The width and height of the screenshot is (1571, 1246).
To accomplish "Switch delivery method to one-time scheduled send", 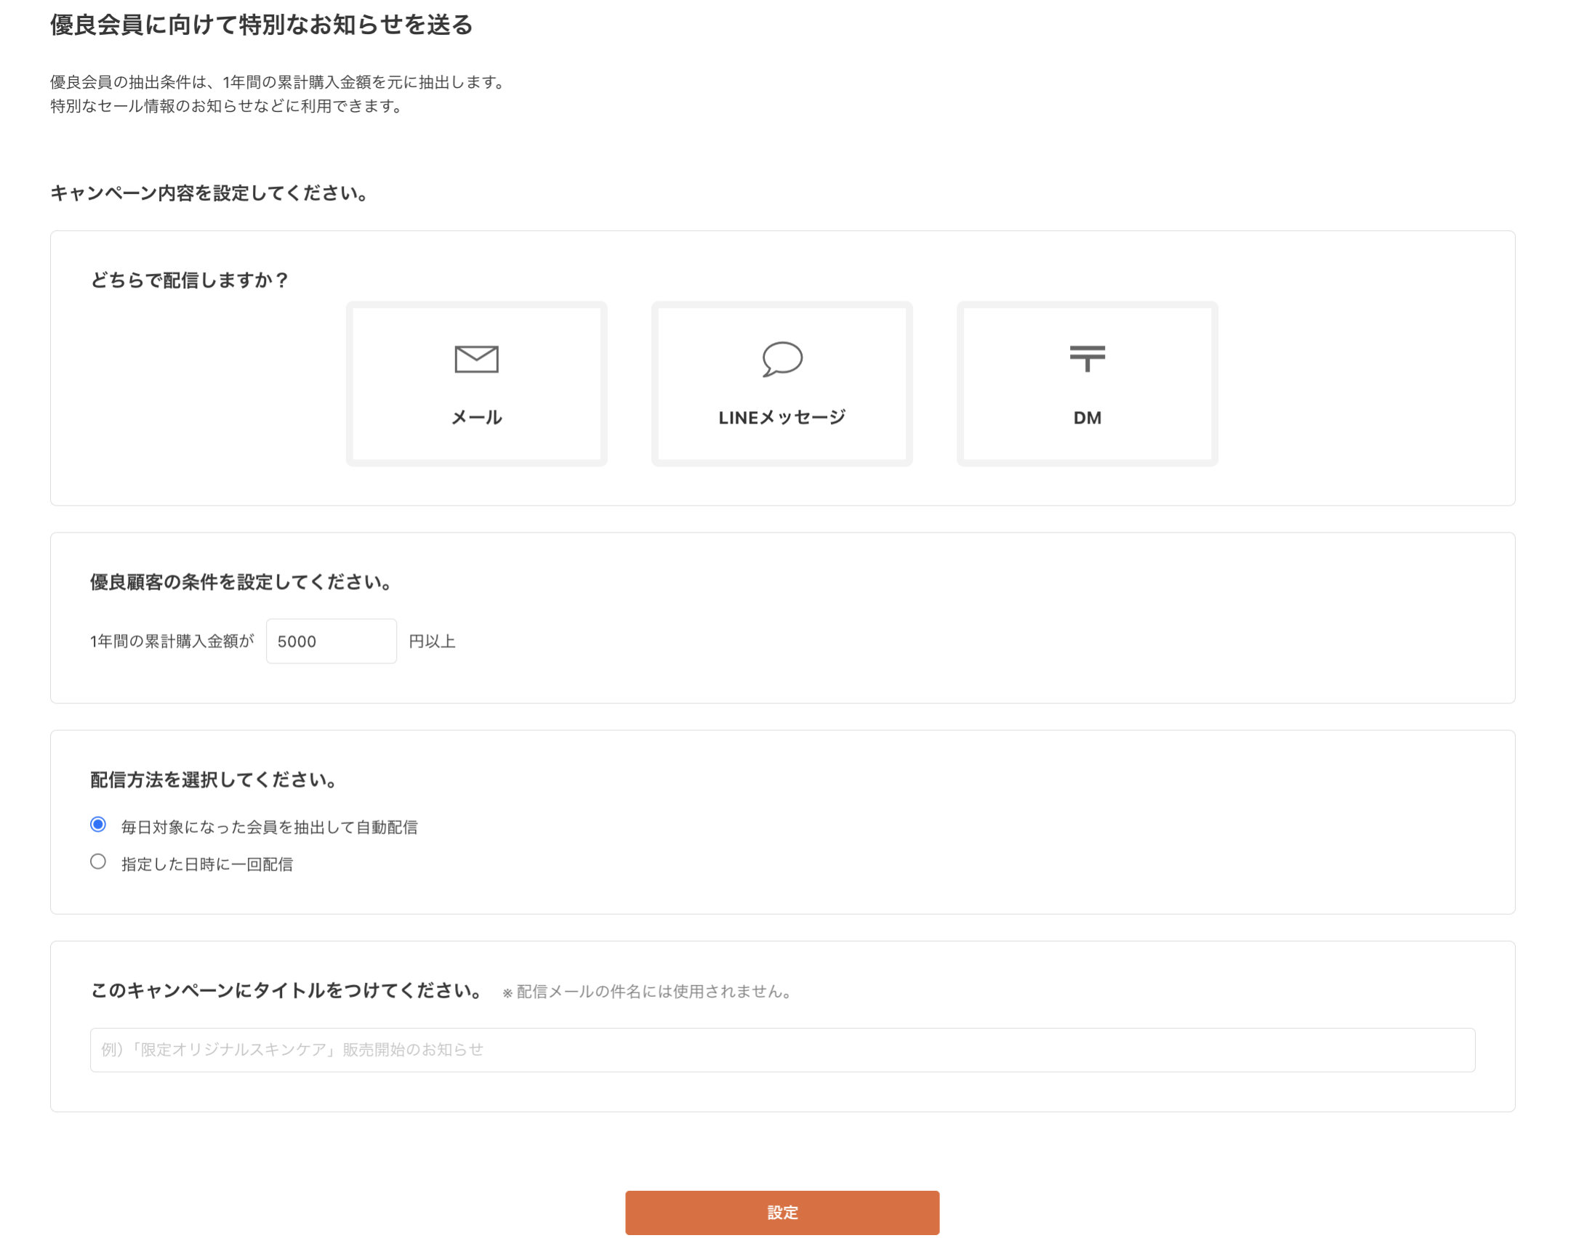I will [x=99, y=862].
